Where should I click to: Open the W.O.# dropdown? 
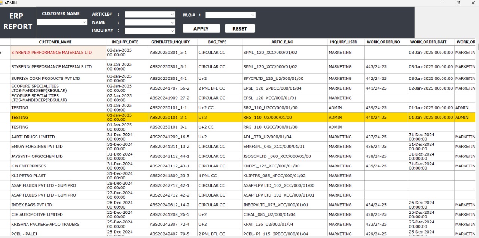tap(231, 15)
